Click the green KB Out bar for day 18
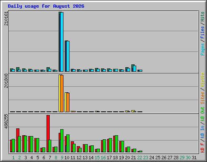This screenshot has width=207, height=162. 116,144
